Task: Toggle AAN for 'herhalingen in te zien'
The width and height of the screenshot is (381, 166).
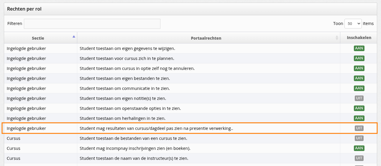Action: point(359,118)
